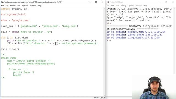Click 'while True:' in commented block

click(x=9, y=58)
